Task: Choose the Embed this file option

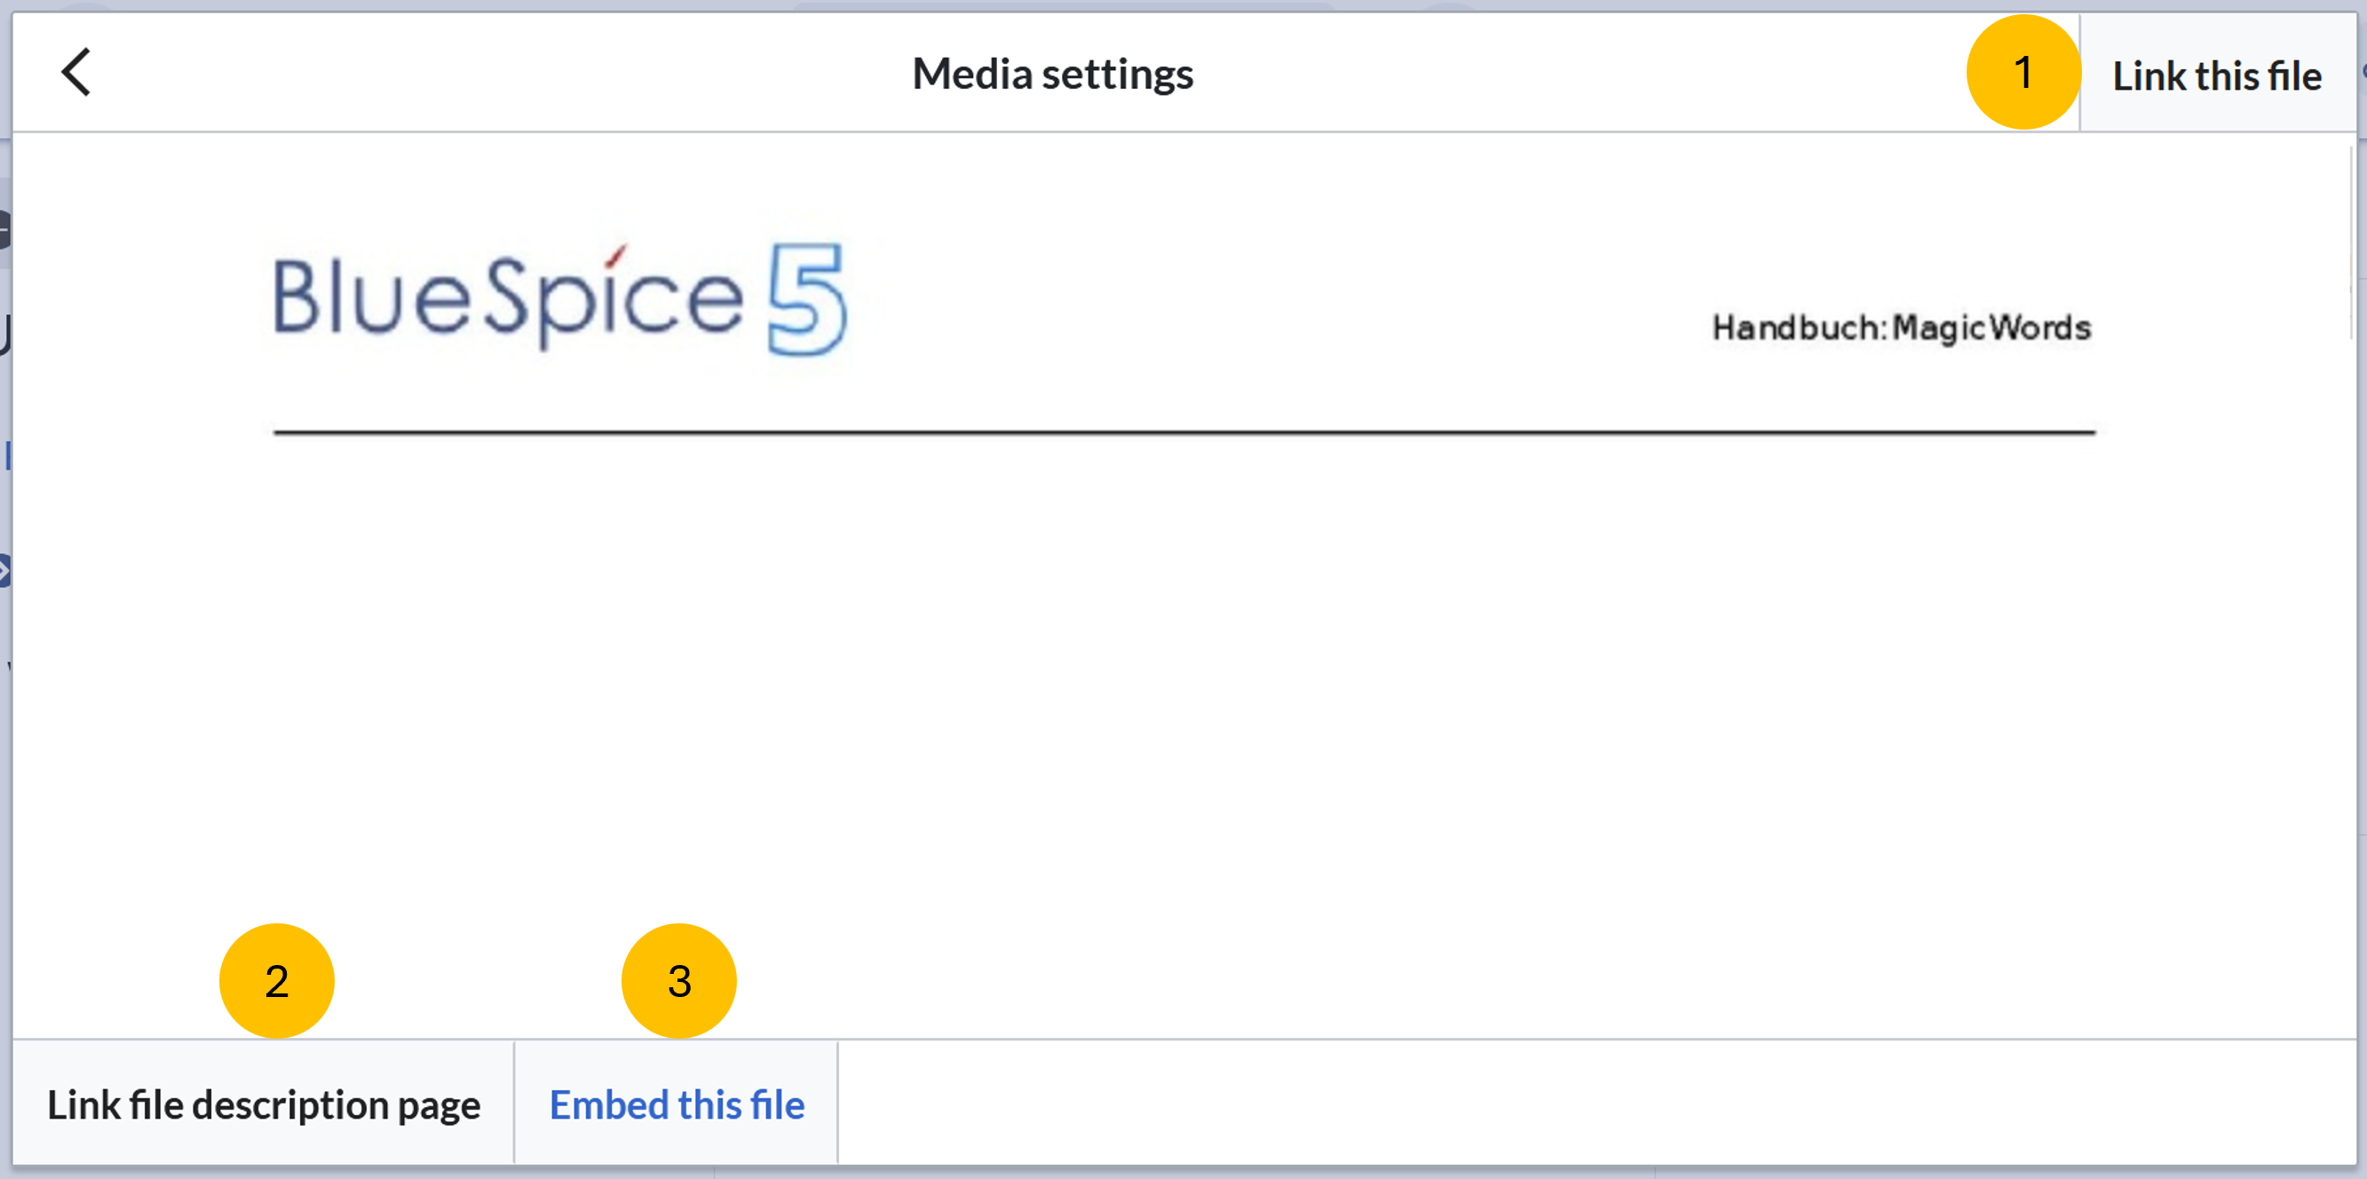Action: pyautogui.click(x=677, y=1104)
